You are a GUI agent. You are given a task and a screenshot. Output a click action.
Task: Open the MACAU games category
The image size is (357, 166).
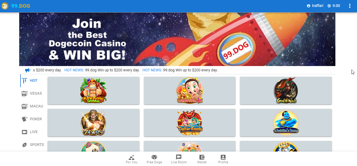point(32,106)
